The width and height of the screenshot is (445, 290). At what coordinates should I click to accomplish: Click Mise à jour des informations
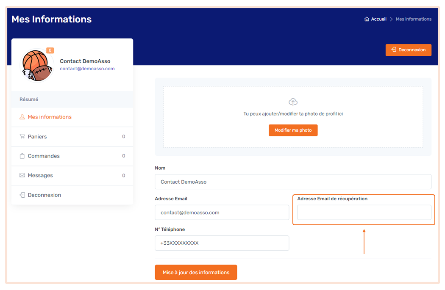(195, 272)
